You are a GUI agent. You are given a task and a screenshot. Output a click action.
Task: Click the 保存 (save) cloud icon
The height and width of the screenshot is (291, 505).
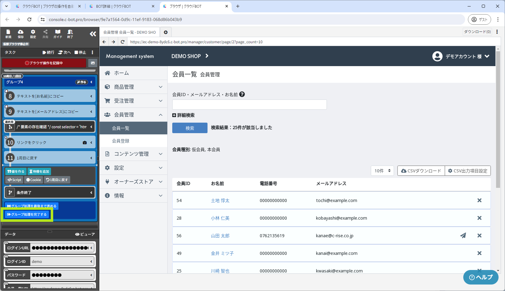coord(20,34)
